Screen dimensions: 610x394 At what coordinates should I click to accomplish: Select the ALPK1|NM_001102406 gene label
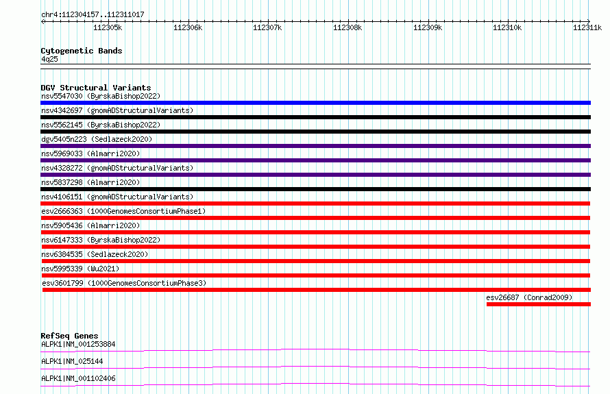(x=78, y=378)
